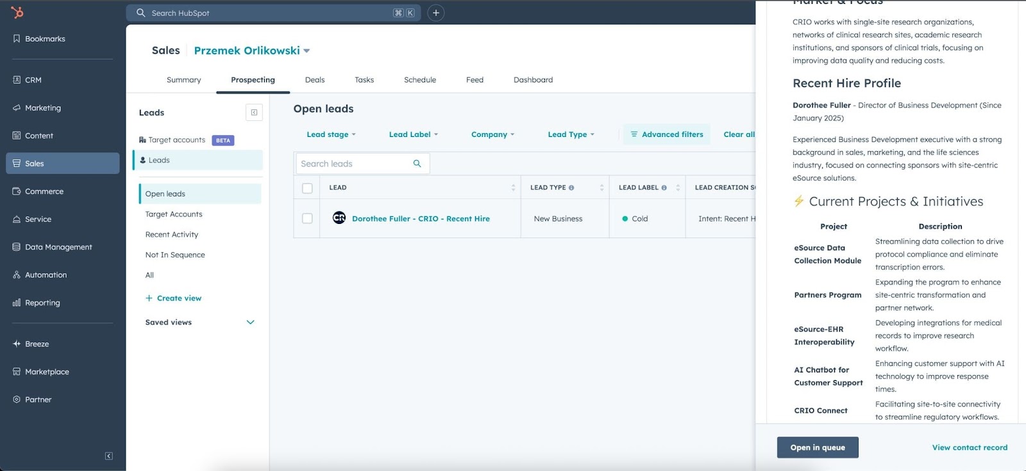Tick the Dorothee Fuller lead checkbox
The image size is (1026, 471).
307,218
